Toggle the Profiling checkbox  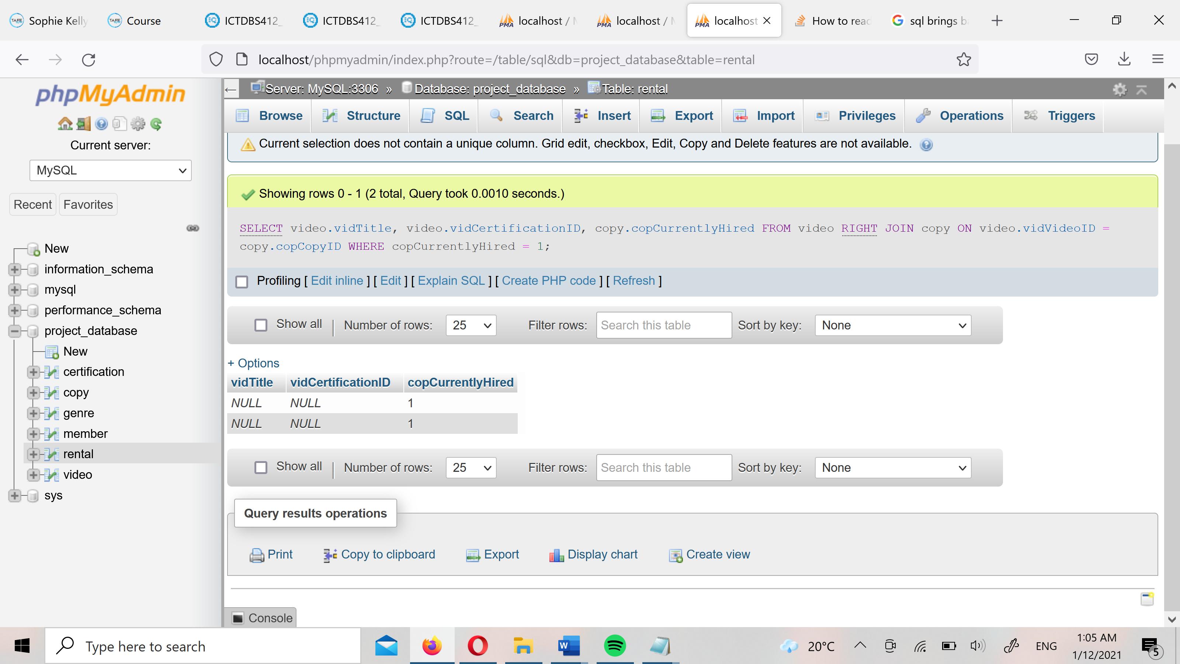pyautogui.click(x=242, y=280)
